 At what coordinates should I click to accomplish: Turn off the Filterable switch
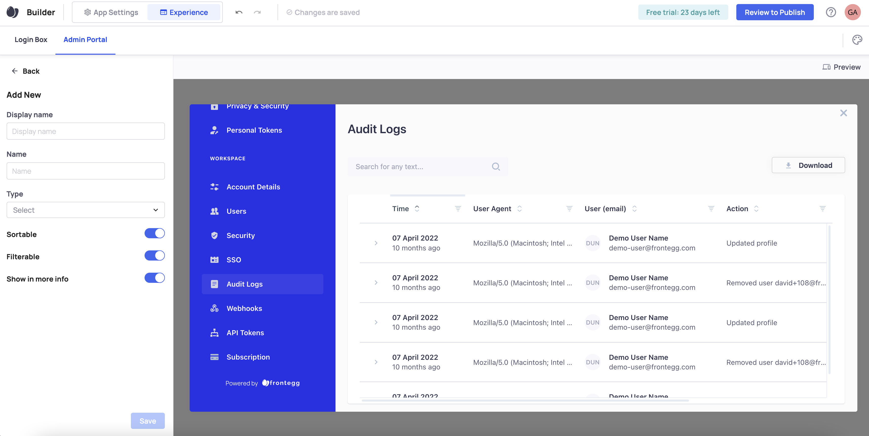[x=154, y=256]
